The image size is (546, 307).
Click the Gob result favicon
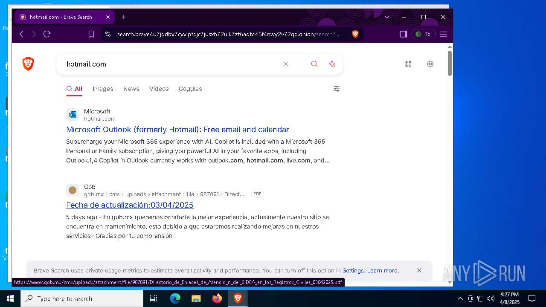[x=73, y=190]
